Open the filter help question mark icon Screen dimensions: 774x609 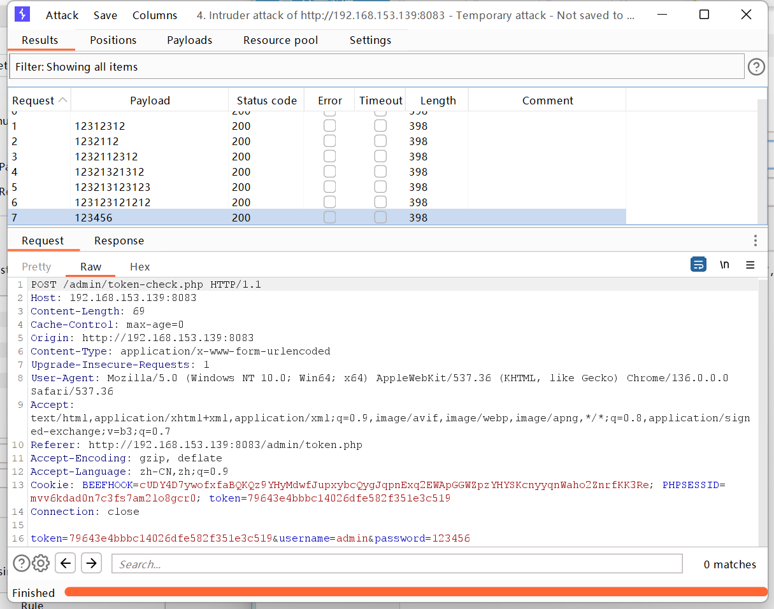pyautogui.click(x=756, y=67)
